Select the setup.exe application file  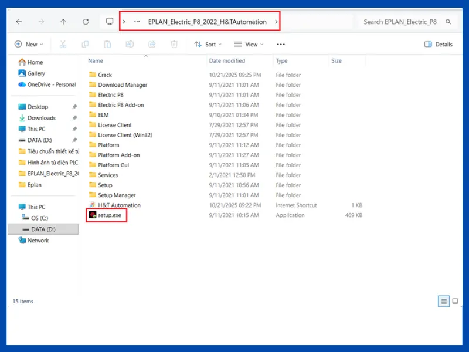(x=109, y=215)
